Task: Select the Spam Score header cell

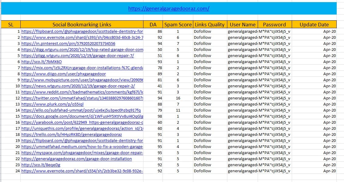Action: [x=178, y=25]
